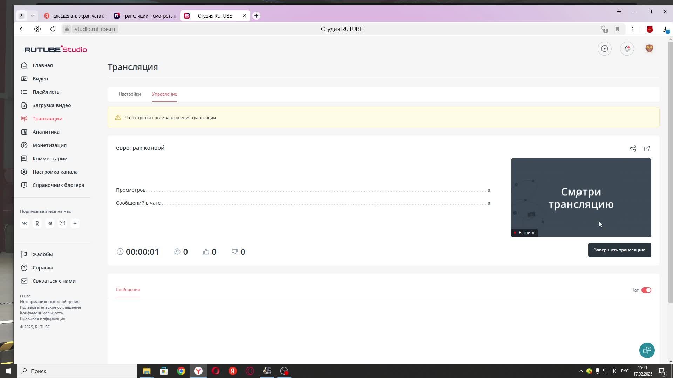Bookmark the page with the bookmark icon
673x378 pixels.
617,29
